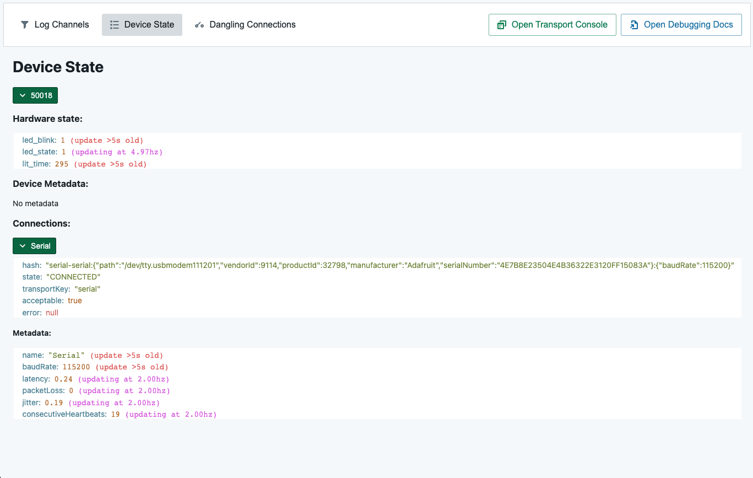Screen dimensions: 753x478
Task: Open the Debugging Docs via the button text
Action: pyautogui.click(x=688, y=25)
